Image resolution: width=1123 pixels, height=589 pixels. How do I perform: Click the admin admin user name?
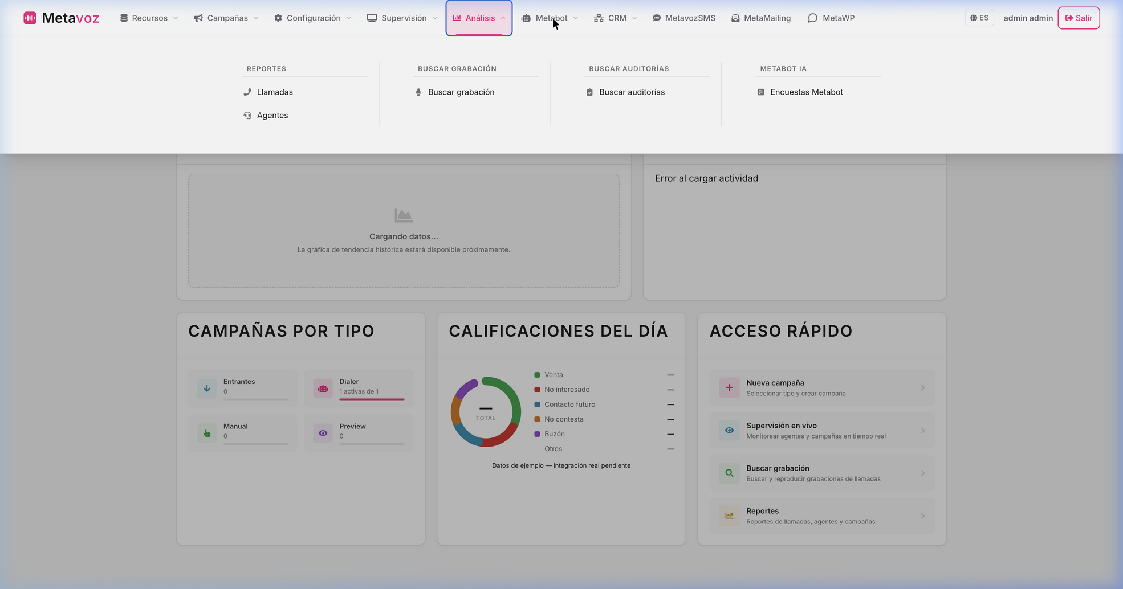pos(1028,18)
